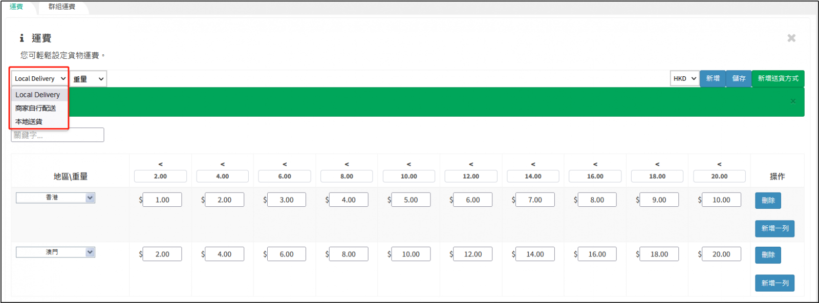
Task: Select 商家自行配送 from the dropdown list
Action: (x=36, y=108)
